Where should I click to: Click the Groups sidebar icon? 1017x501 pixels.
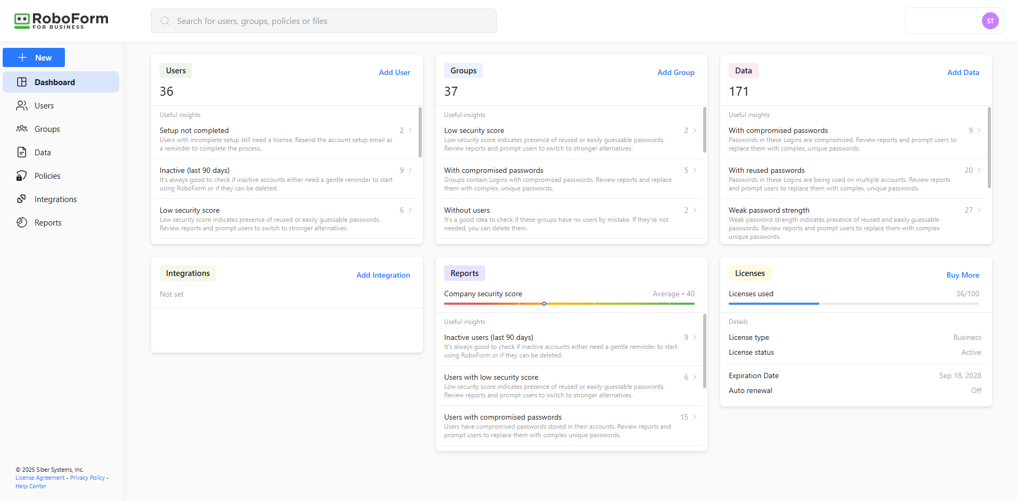click(22, 129)
